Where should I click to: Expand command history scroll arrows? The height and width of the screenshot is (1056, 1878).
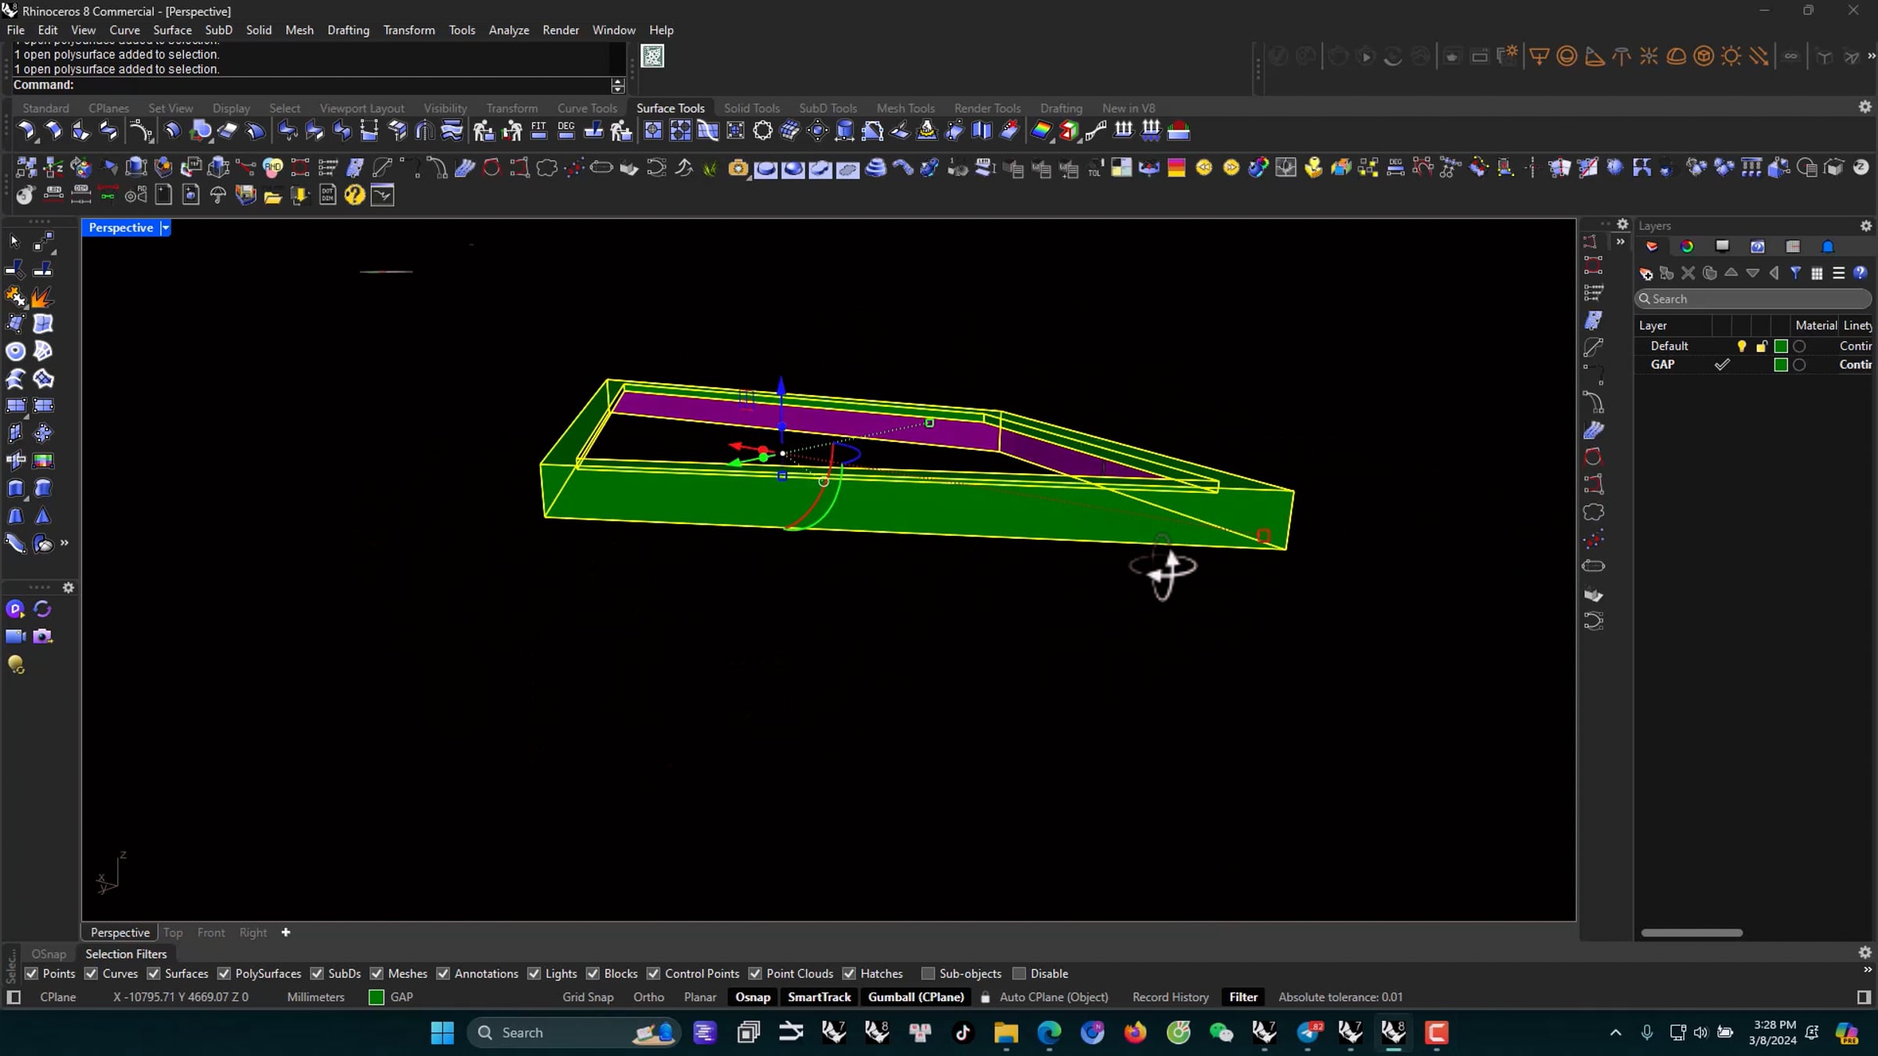pyautogui.click(x=617, y=84)
